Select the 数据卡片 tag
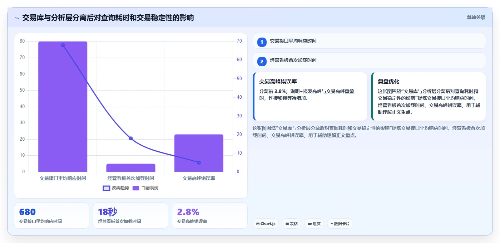Screen dimensions: 500x243 click(x=340, y=224)
